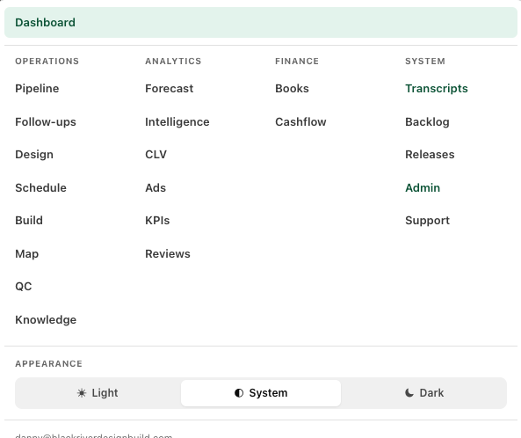The image size is (521, 438).
Task: Open the Backlog page
Action: (427, 121)
